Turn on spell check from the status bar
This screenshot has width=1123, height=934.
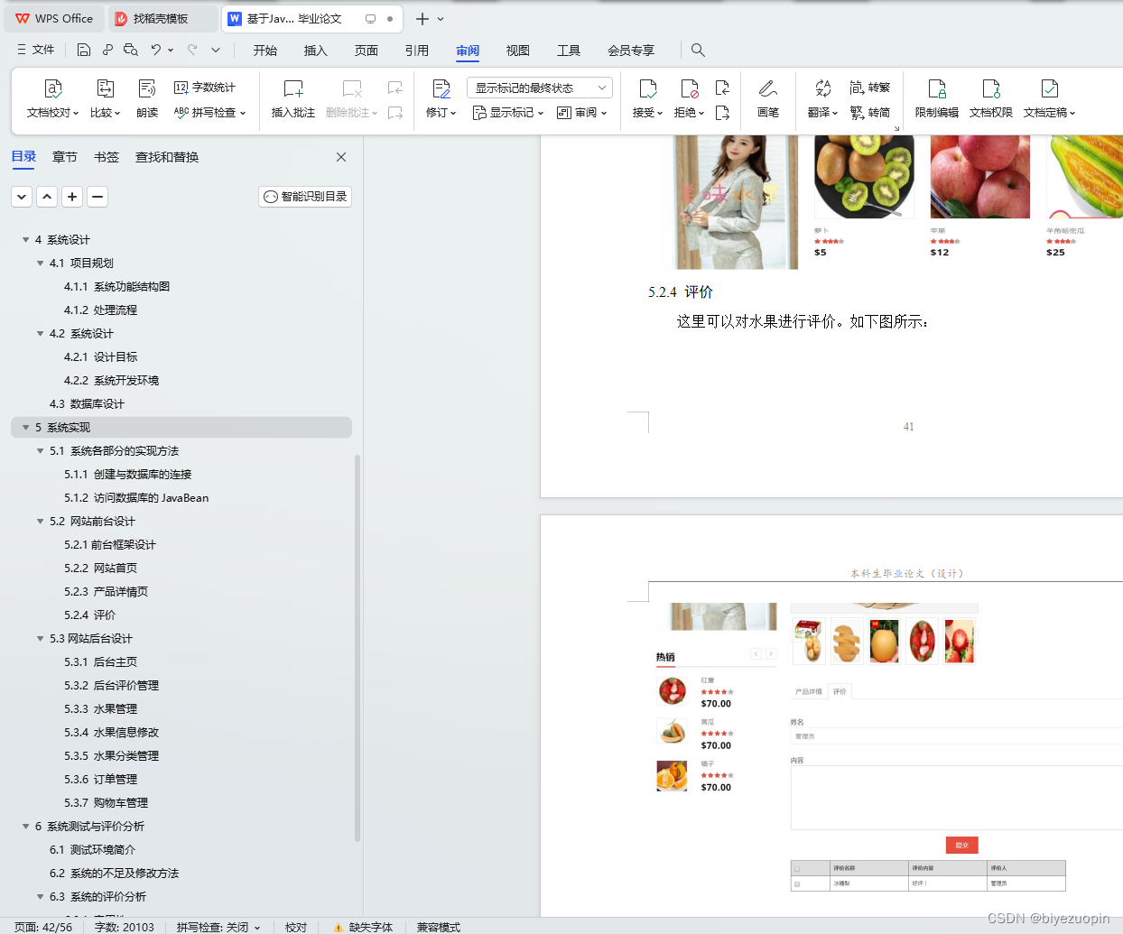217,927
